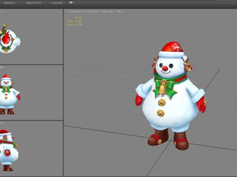Select the upper gold star button
237x177 pixels.
[161, 102]
